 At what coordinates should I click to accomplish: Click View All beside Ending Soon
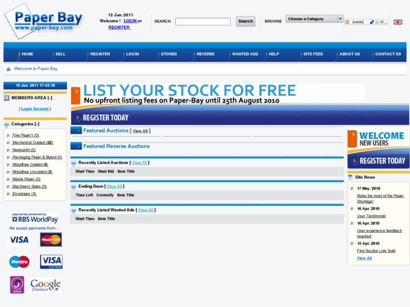[114, 186]
